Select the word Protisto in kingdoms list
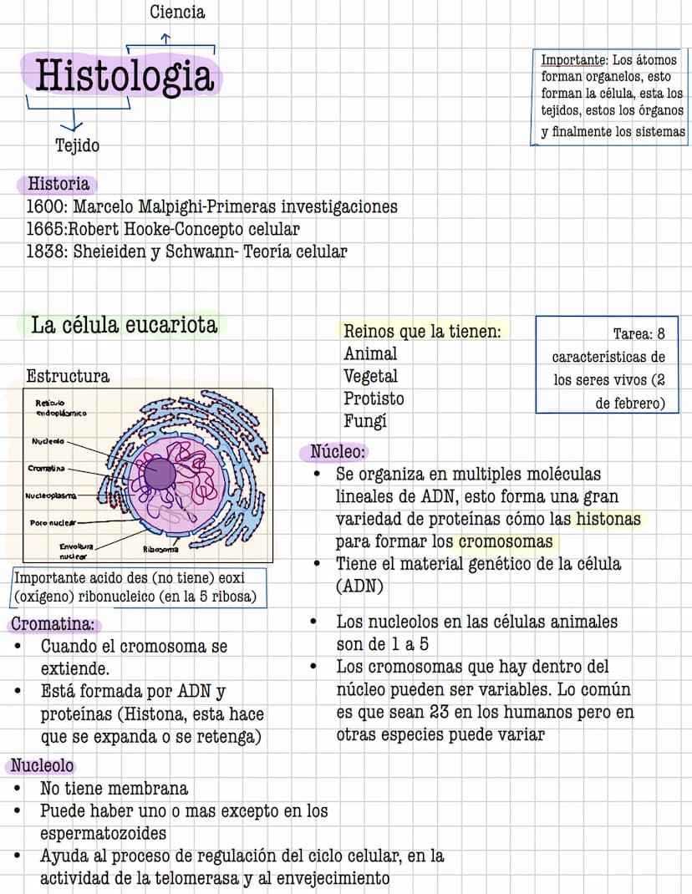 [x=374, y=399]
